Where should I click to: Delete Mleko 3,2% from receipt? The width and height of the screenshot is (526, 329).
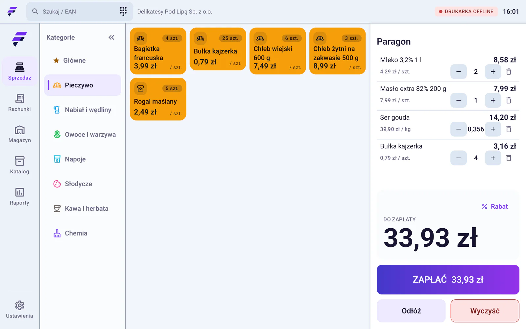point(509,72)
